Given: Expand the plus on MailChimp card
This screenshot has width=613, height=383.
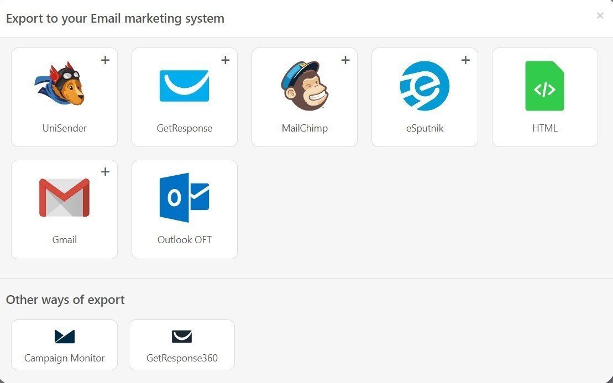Looking at the screenshot, I should (345, 60).
